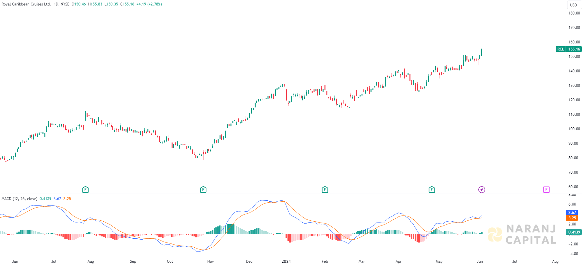Click the C155.16 close value
The width and height of the screenshot is (583, 266).
[x=127, y=4]
